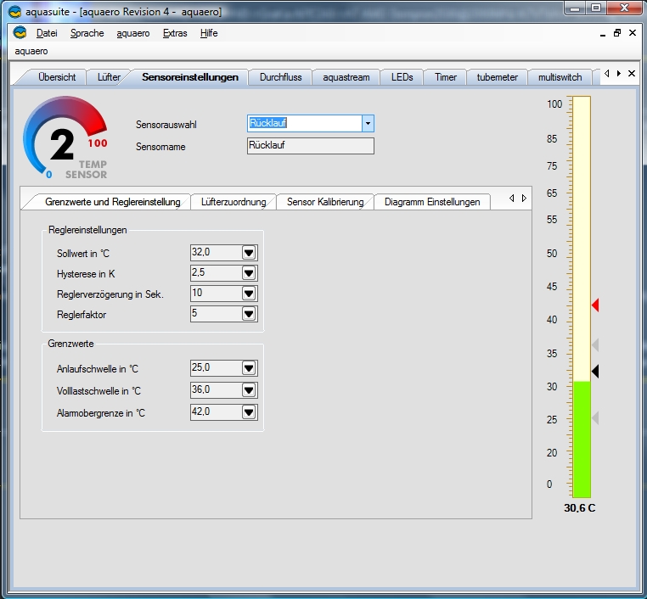Click the green thermometer level bar
647x599 pixels.
[581, 439]
